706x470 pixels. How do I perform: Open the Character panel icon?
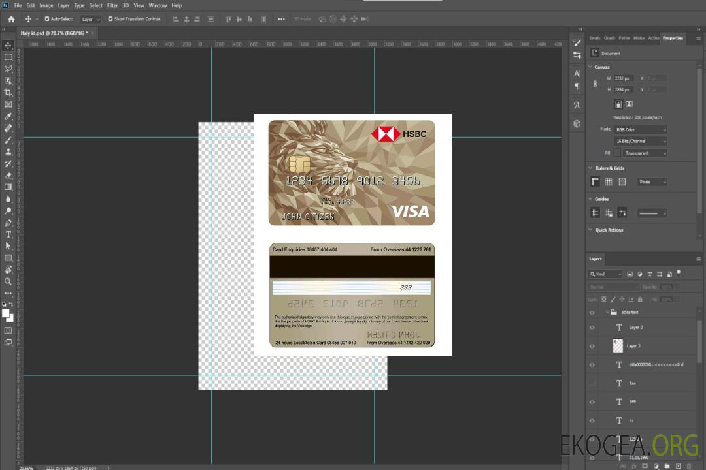click(x=577, y=74)
